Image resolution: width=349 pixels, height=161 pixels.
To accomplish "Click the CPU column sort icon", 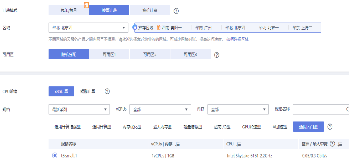I will pyautogui.click(x=239, y=144).
